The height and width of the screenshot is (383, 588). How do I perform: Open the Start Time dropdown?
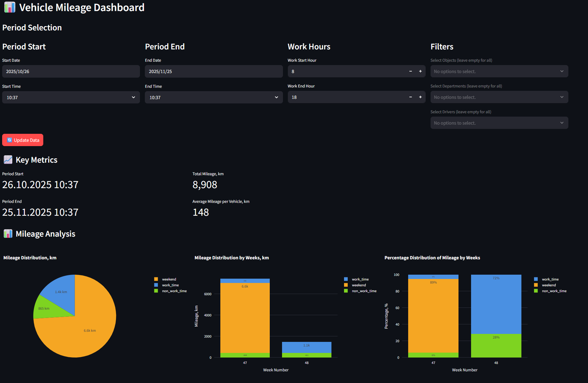click(71, 98)
